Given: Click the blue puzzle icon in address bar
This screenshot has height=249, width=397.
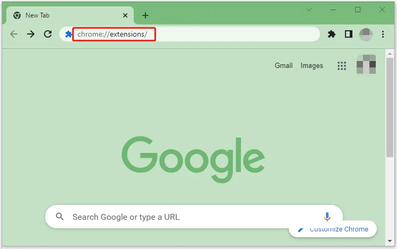Looking at the screenshot, I should [68, 34].
